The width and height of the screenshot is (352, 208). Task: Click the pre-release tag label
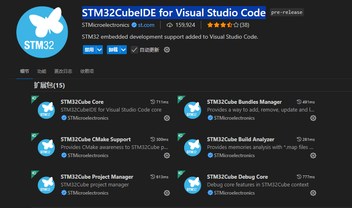pos(287,12)
